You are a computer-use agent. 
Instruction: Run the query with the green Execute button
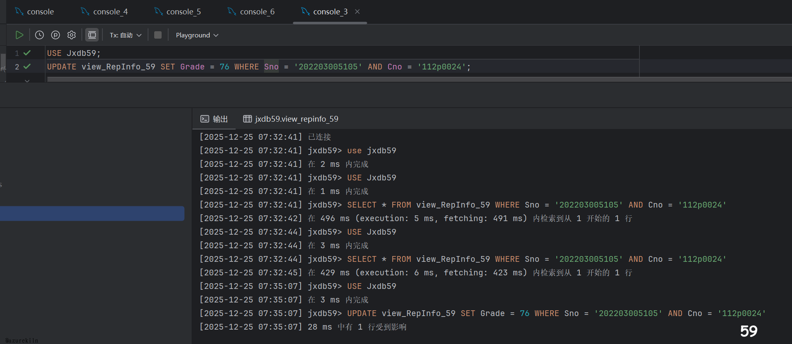(x=19, y=35)
